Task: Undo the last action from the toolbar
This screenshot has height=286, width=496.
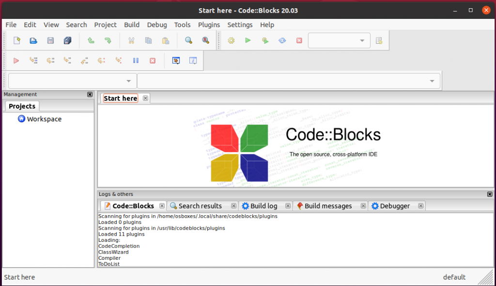Action: (91, 41)
